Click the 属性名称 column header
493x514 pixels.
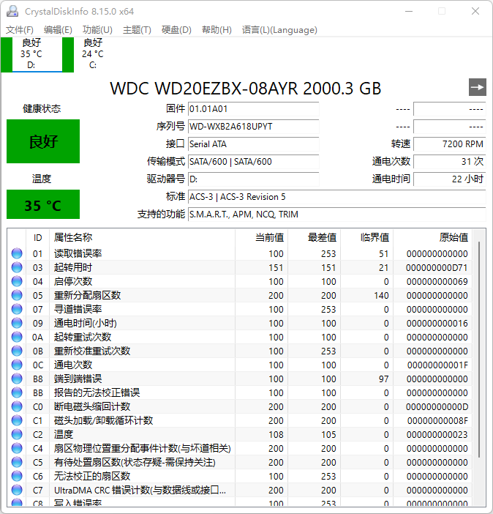coord(142,237)
